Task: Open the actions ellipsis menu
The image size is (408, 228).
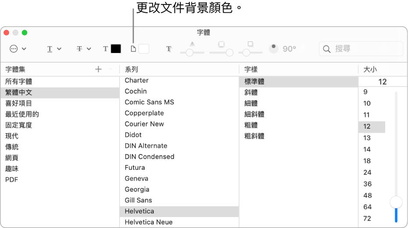Action: (x=18, y=49)
